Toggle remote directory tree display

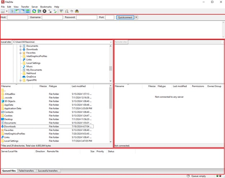(x=22, y=11)
